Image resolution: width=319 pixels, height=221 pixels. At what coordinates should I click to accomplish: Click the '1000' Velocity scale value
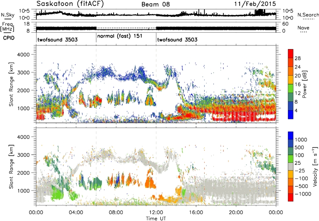[x=301, y=140]
